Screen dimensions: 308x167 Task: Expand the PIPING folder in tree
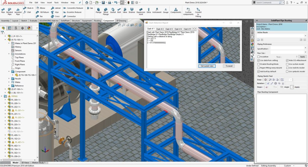2,96
